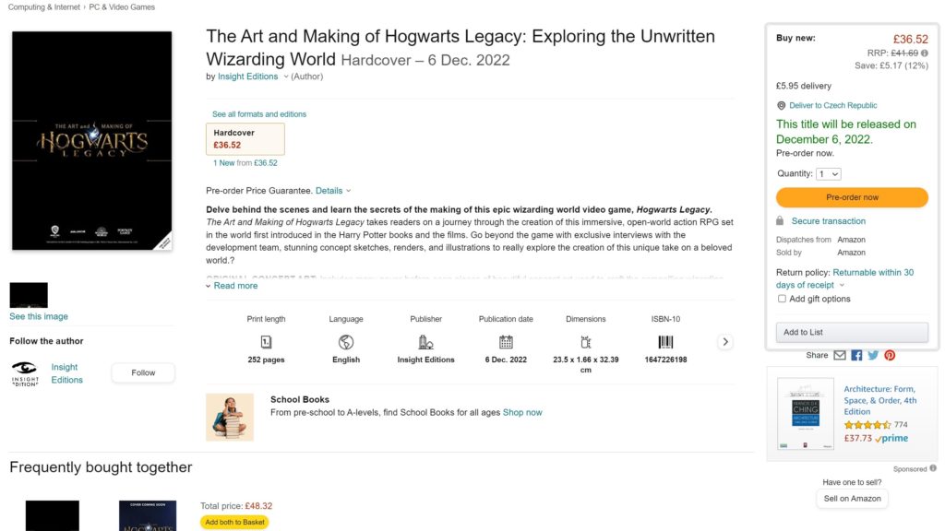Click the Pre-order now button

(x=851, y=197)
